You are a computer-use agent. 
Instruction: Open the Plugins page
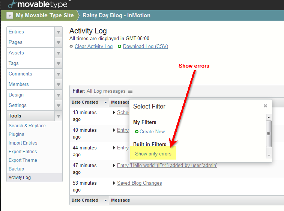pos(16,134)
